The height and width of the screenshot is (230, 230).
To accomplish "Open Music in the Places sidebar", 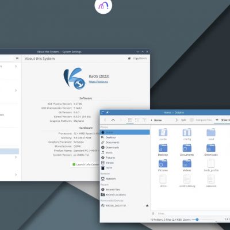I will (x=125, y=152).
